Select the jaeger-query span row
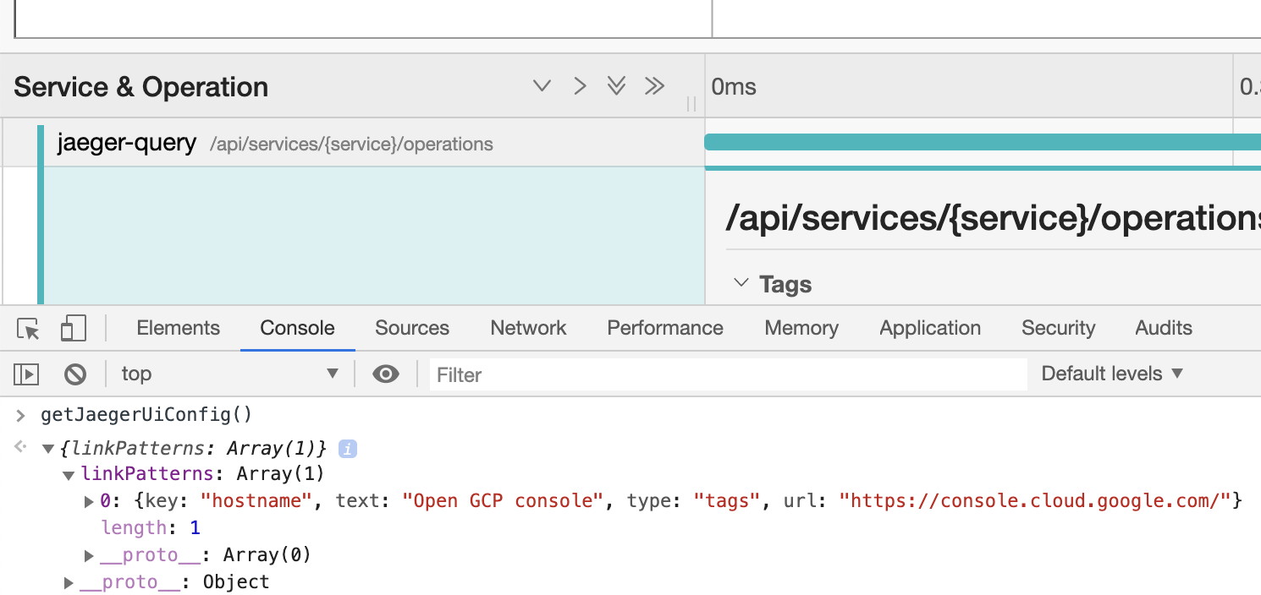The width and height of the screenshot is (1261, 595). click(x=254, y=143)
